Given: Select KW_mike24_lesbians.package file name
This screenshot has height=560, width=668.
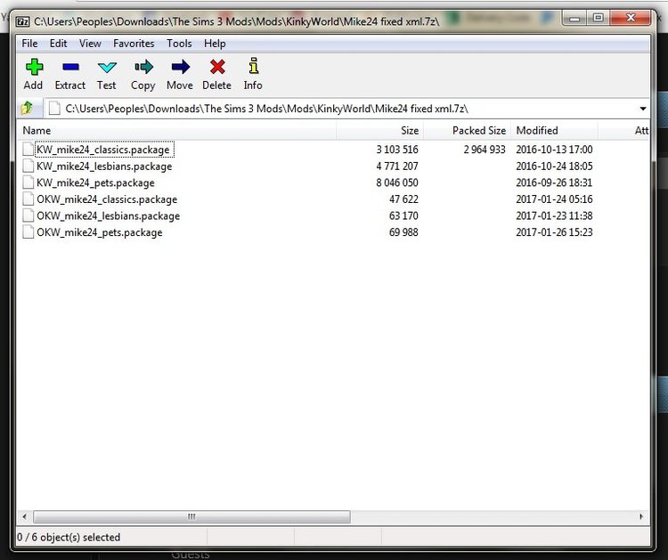Looking at the screenshot, I should pyautogui.click(x=104, y=166).
